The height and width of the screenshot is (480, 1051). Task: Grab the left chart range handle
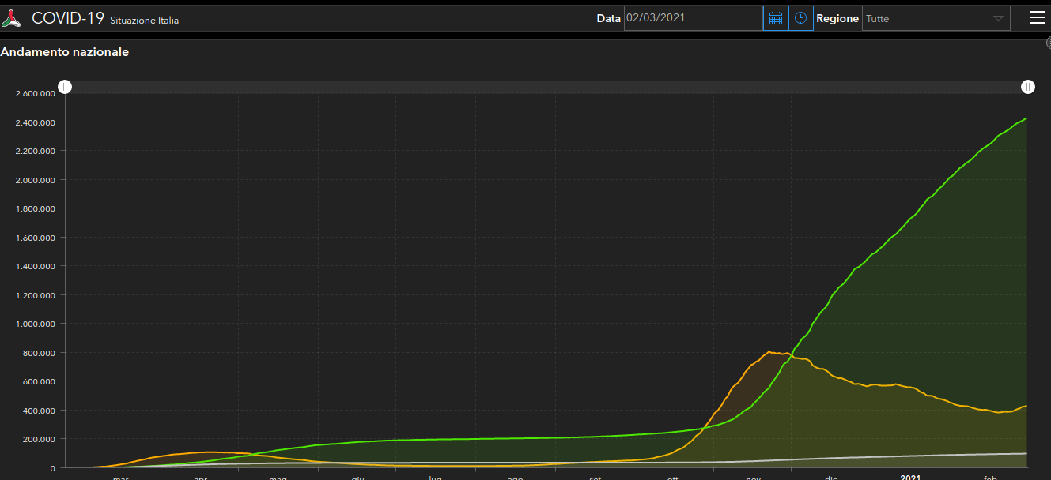[x=65, y=87]
